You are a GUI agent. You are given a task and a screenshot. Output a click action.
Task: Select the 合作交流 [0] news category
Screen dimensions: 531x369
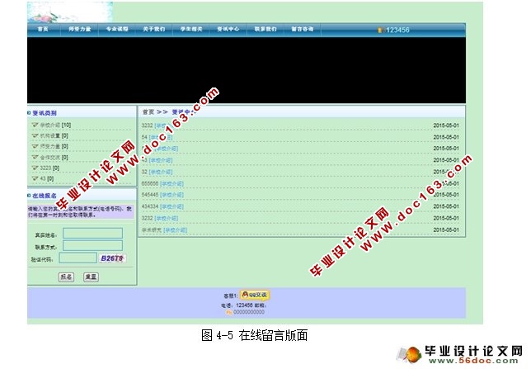tap(54, 158)
